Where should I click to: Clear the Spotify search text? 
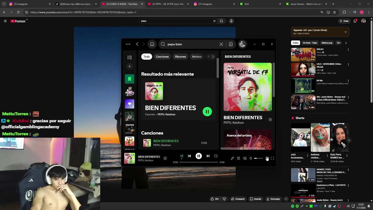[x=221, y=44]
